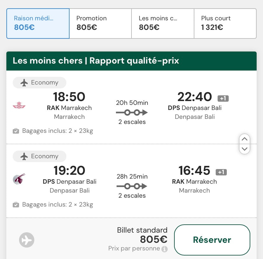Open info icon beside Prix par personne

point(165,249)
